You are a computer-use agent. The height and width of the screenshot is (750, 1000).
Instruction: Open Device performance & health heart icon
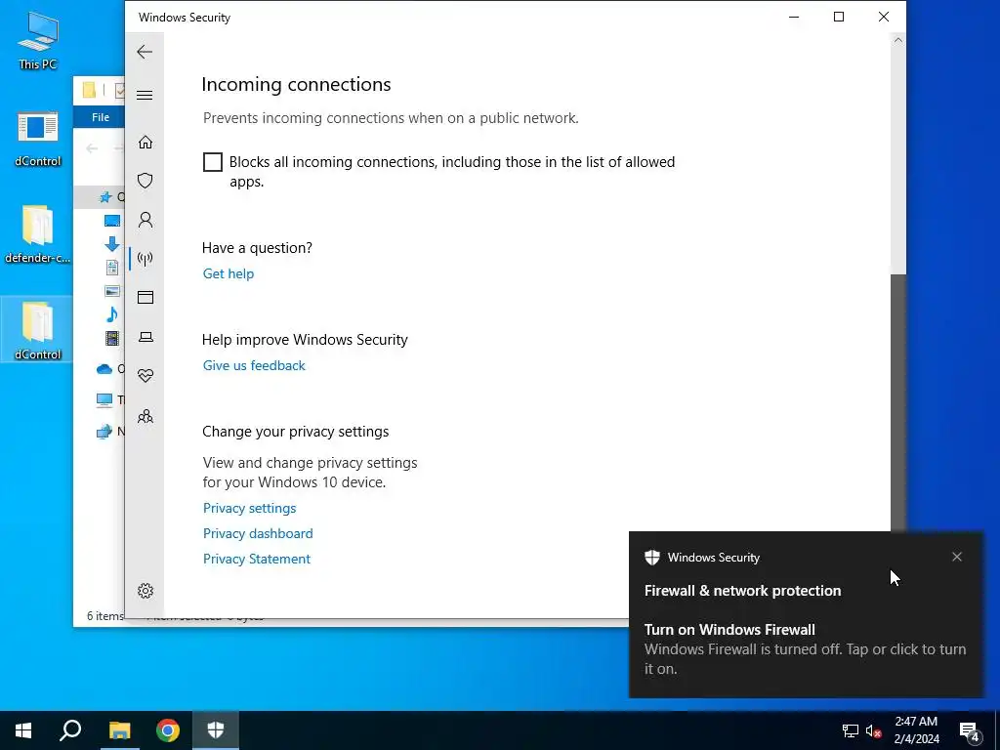146,376
